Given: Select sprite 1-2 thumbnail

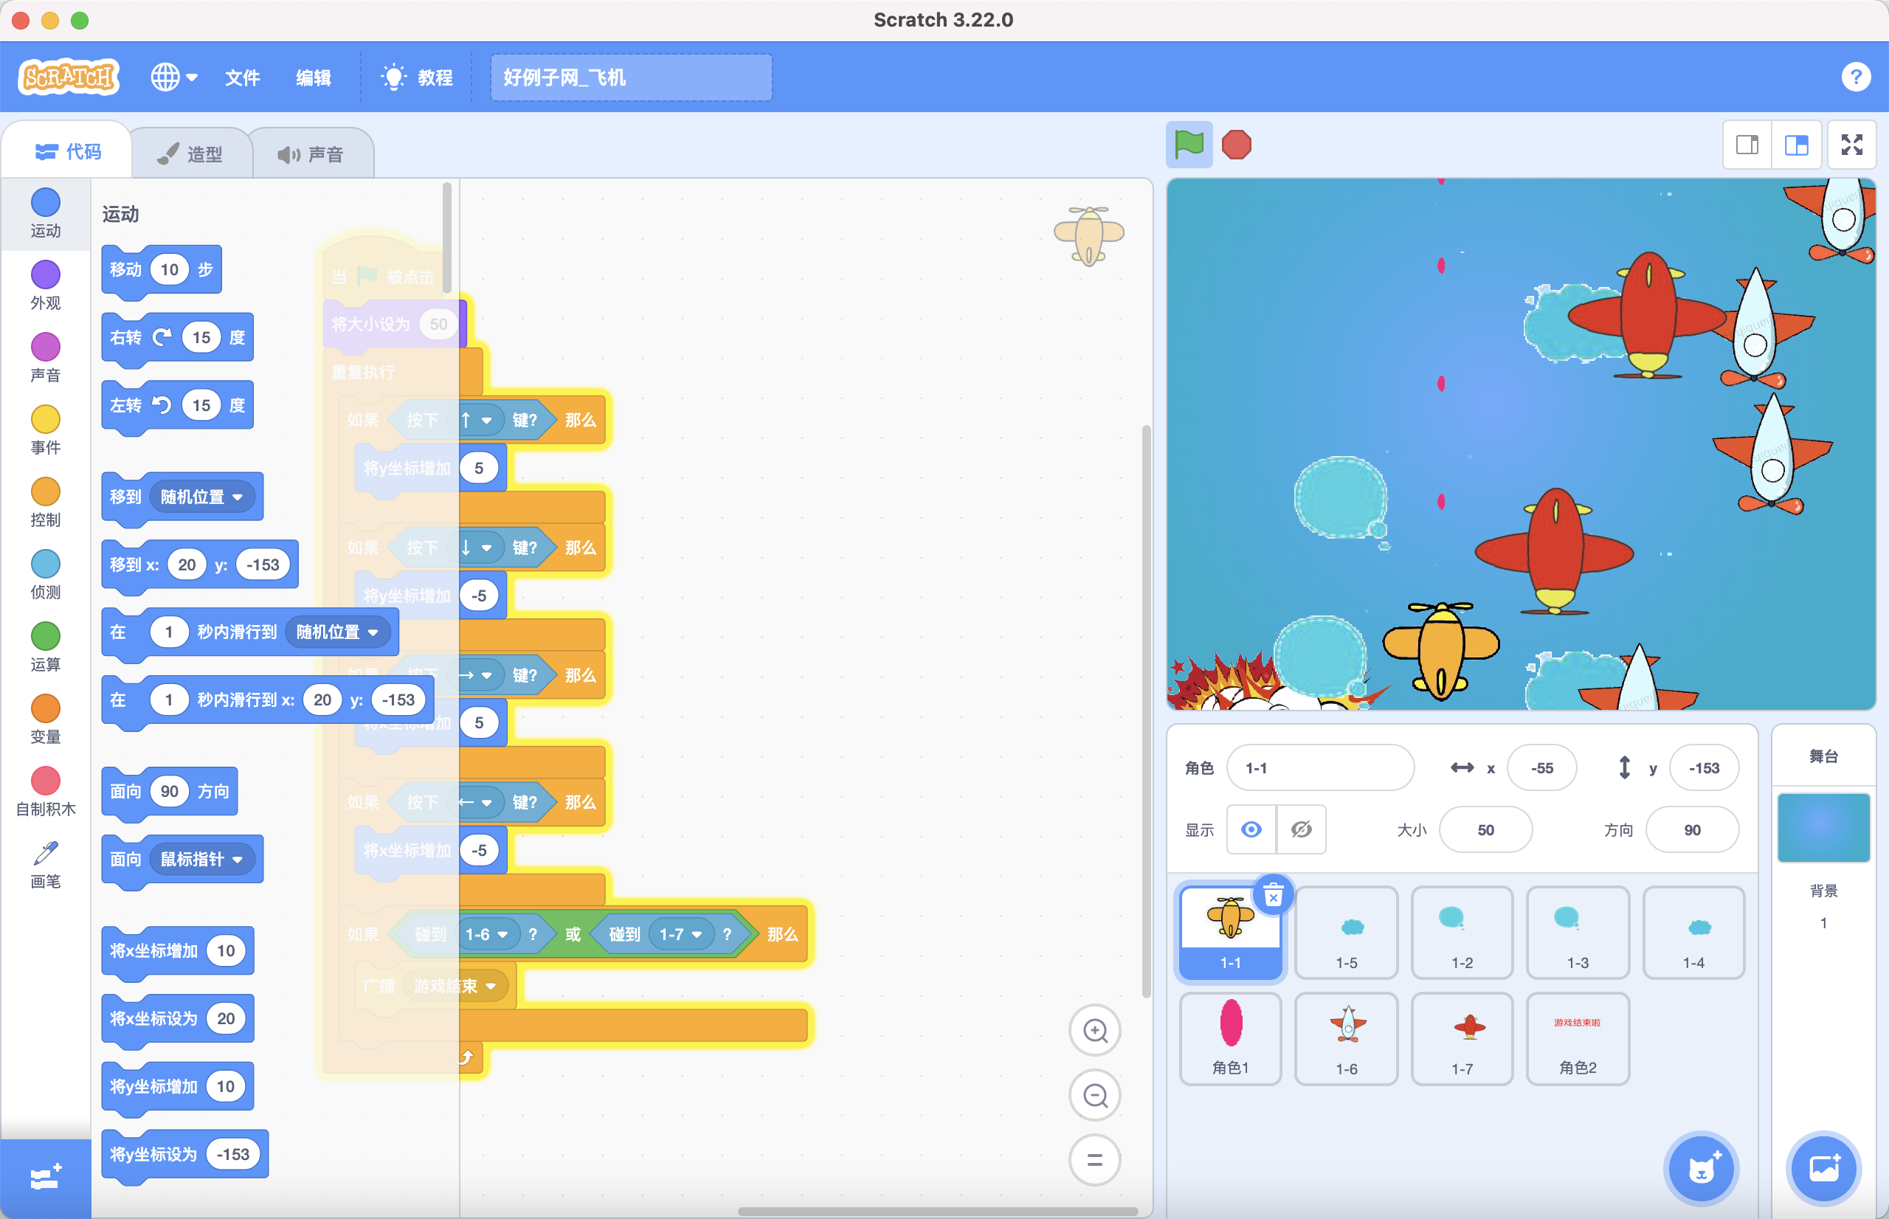Looking at the screenshot, I should click(1462, 932).
